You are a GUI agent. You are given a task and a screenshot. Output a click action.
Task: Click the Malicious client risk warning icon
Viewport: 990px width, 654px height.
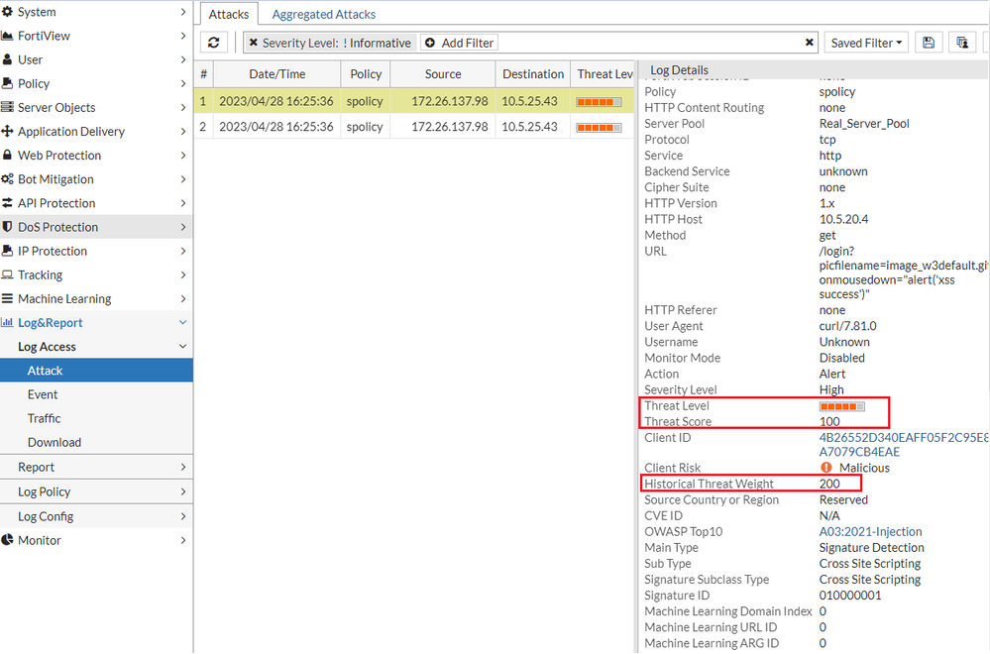[x=826, y=468]
